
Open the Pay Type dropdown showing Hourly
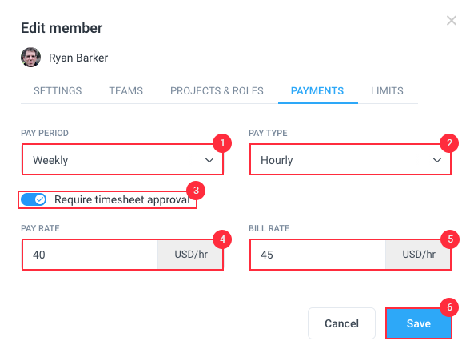[x=350, y=160]
